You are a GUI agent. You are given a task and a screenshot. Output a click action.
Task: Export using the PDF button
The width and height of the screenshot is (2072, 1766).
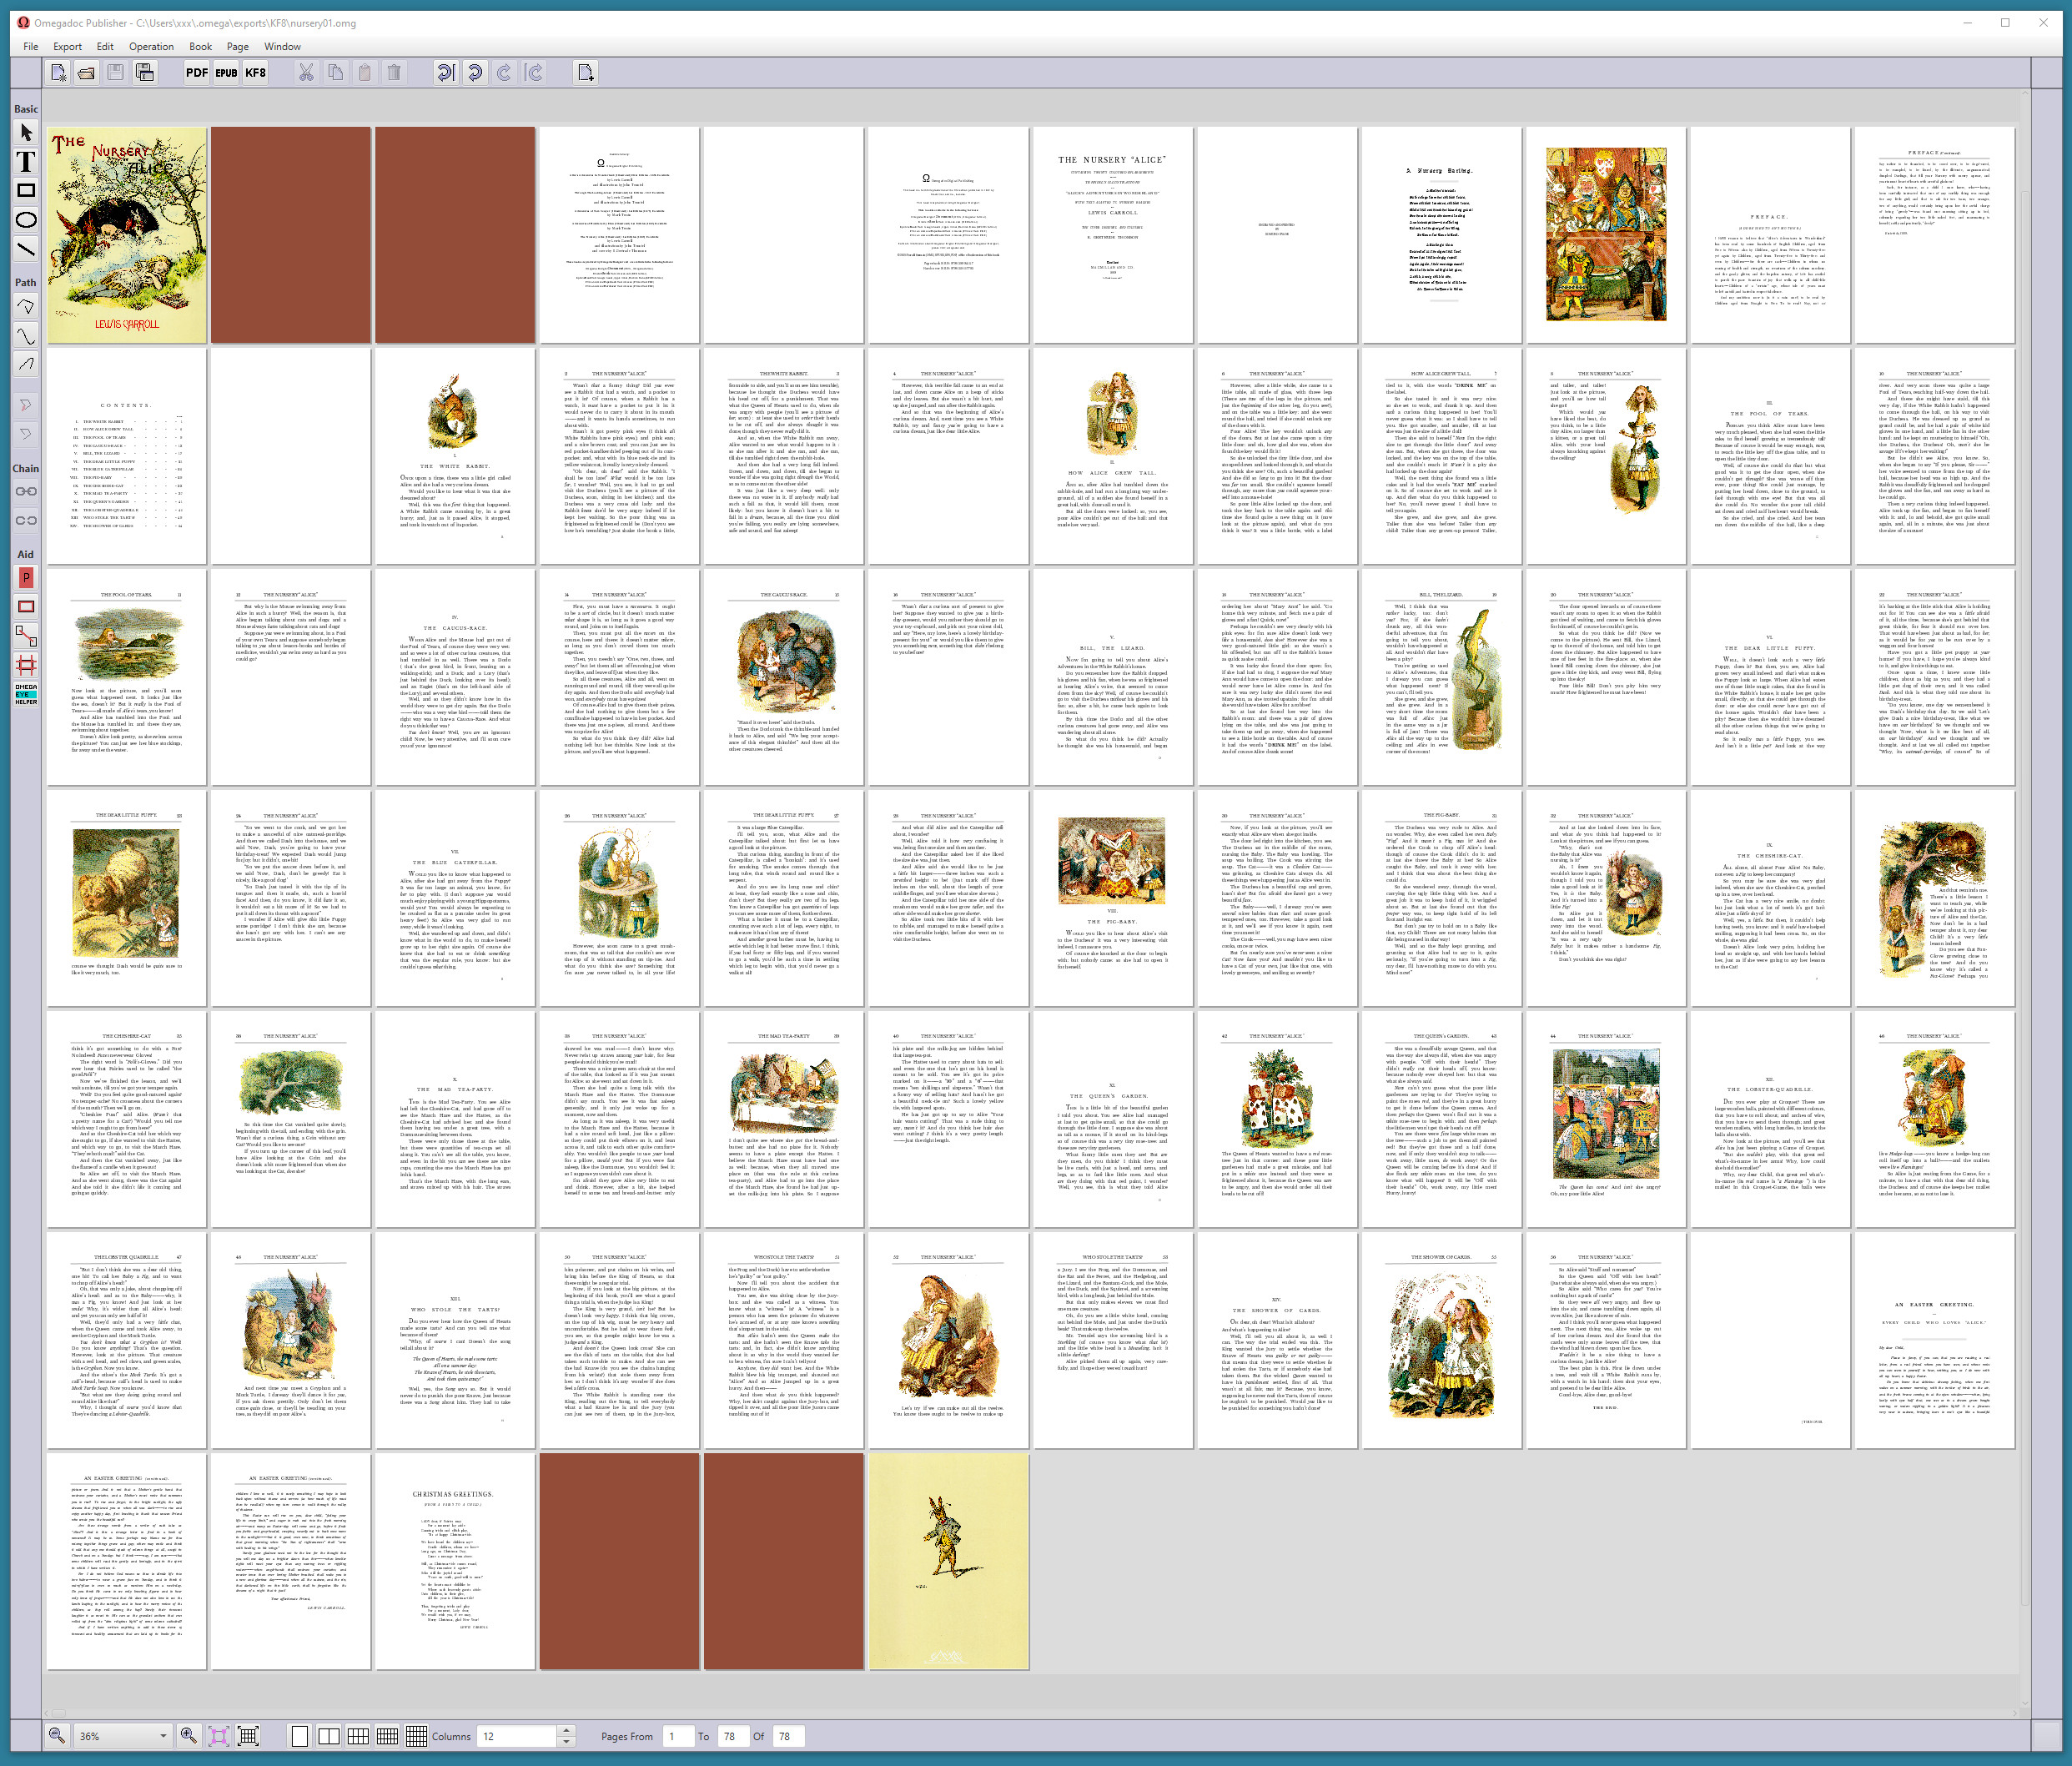click(x=197, y=72)
